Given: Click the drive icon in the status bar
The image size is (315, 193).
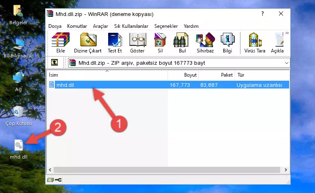Looking at the screenshot, I should pyautogui.click(x=50, y=180).
